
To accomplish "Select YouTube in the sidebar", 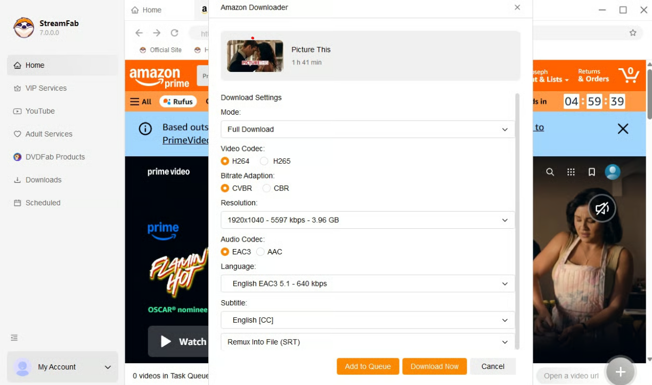I will tap(62, 111).
